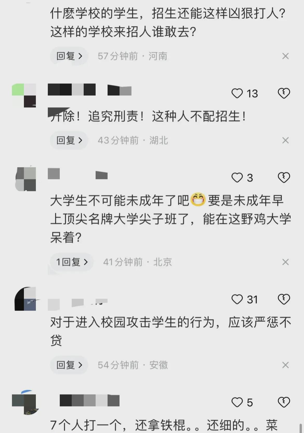Open avatar of the 严惩不贷 commenter

pyautogui.click(x=25, y=299)
